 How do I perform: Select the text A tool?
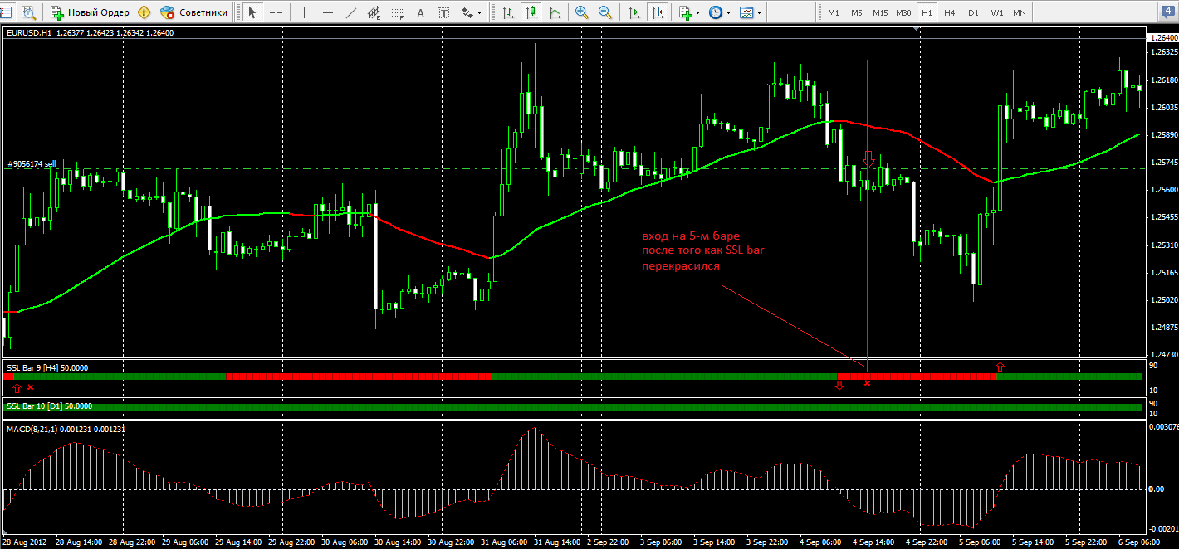pyautogui.click(x=420, y=12)
